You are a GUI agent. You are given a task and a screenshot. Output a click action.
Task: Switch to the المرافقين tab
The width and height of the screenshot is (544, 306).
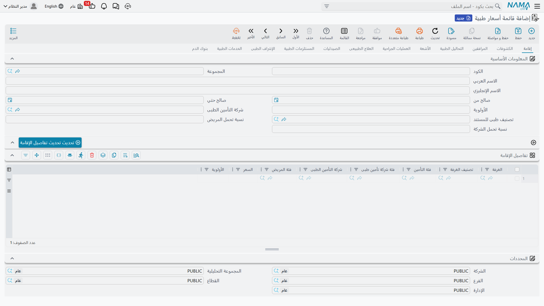click(480, 48)
